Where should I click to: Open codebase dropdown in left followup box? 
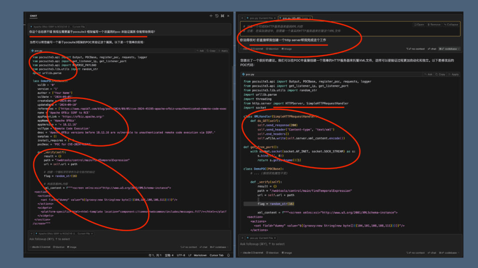click(219, 247)
